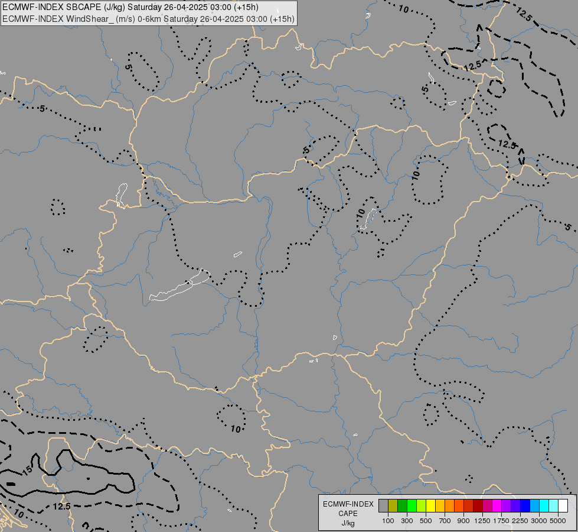Click the legend value 100
This screenshot has width=578, height=532.
[x=388, y=521]
